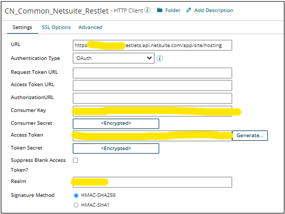The width and height of the screenshot is (285, 214).
Task: Select the encrypted Token Secret field
Action: click(x=116, y=148)
